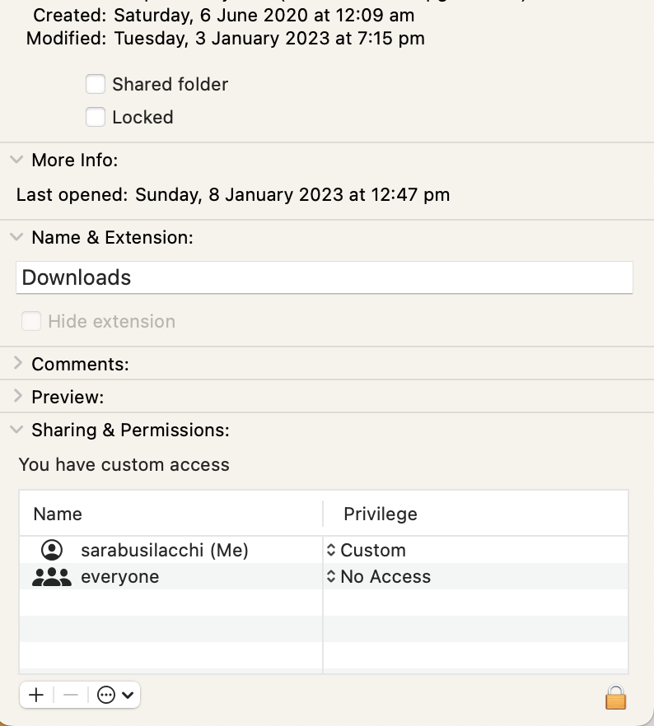
Task: Click the Hide extension checkbox
Action: click(31, 321)
